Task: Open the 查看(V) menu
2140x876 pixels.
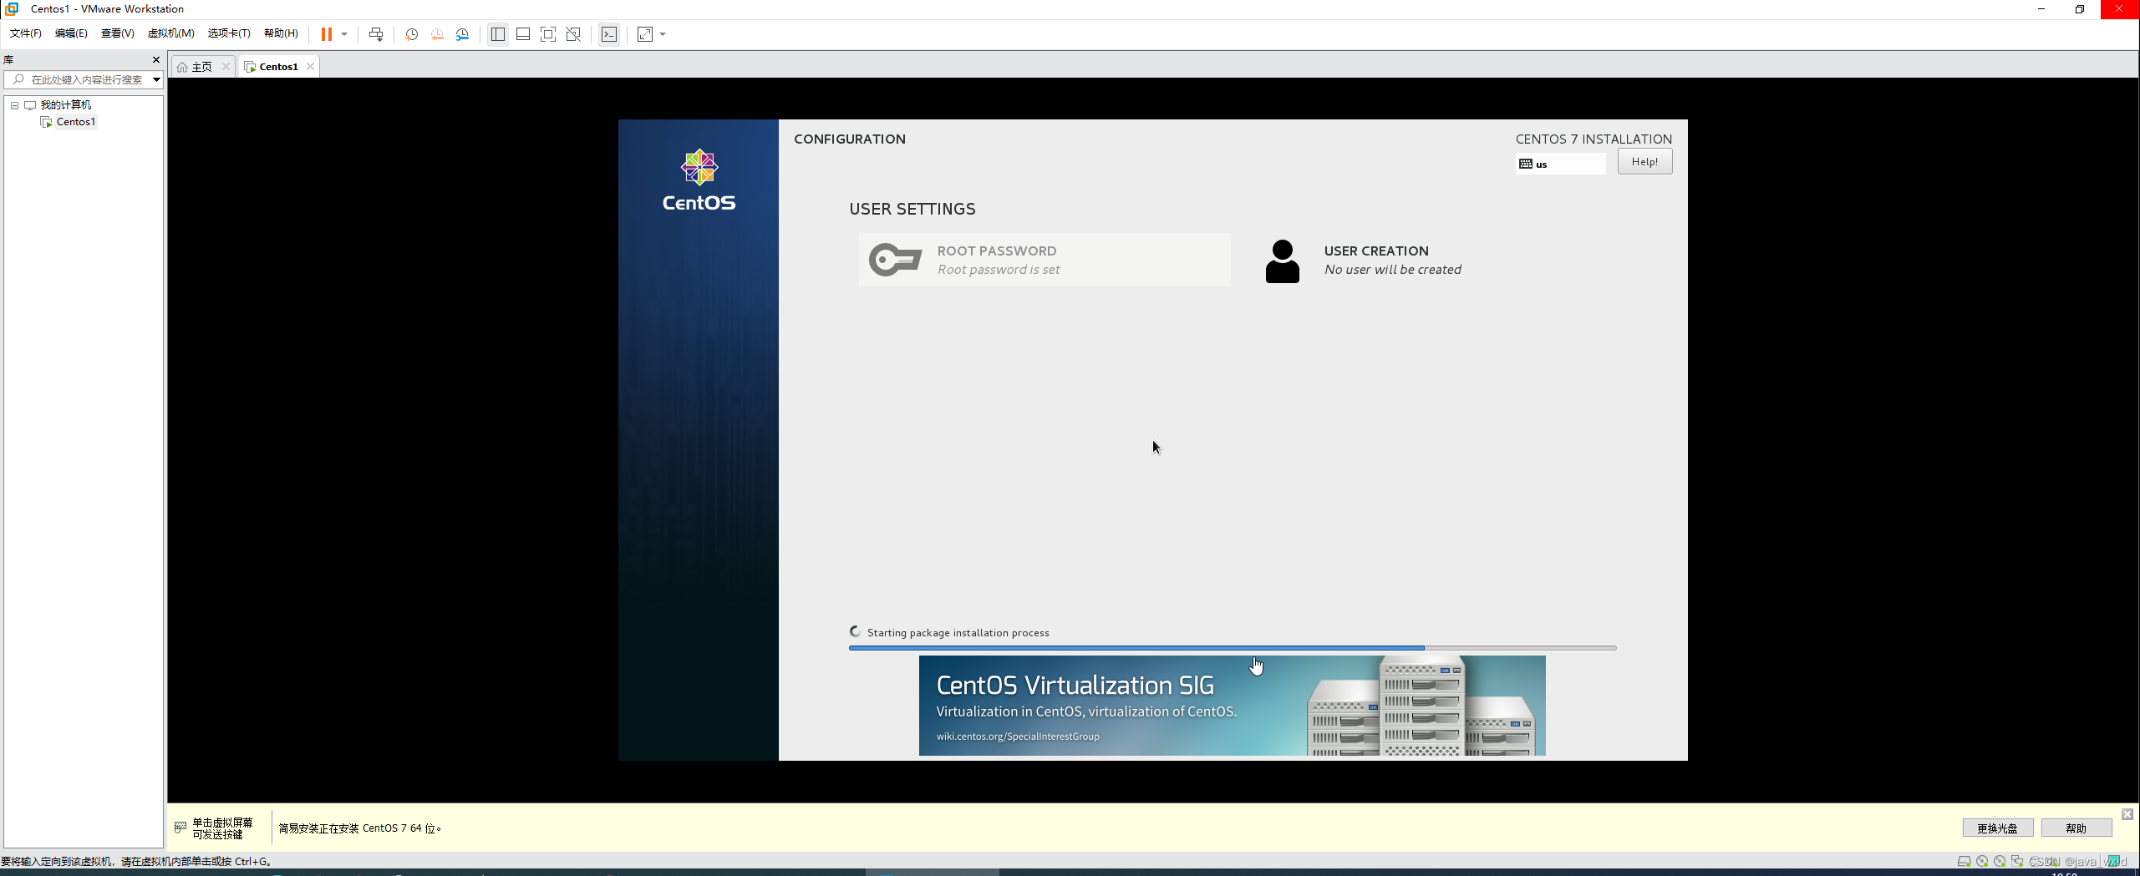Action: (118, 33)
